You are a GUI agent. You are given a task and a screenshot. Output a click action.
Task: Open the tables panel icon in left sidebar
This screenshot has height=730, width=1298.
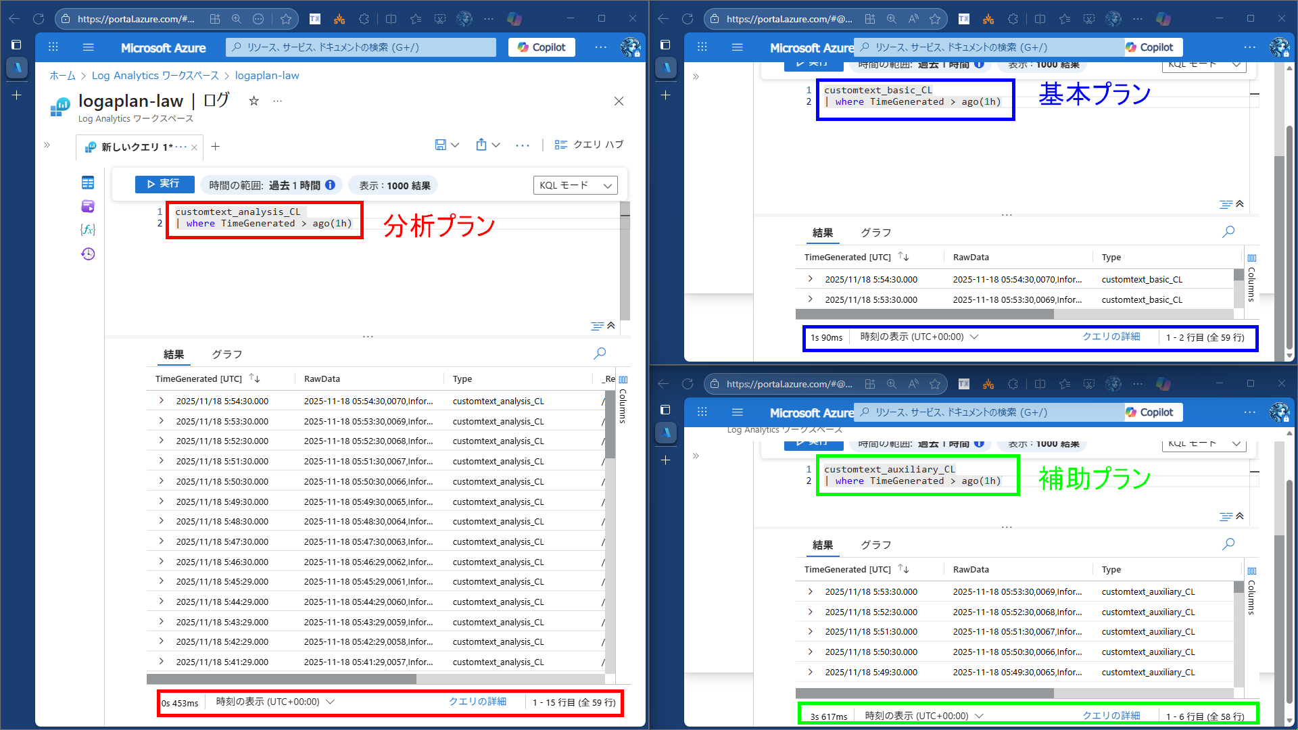point(88,182)
